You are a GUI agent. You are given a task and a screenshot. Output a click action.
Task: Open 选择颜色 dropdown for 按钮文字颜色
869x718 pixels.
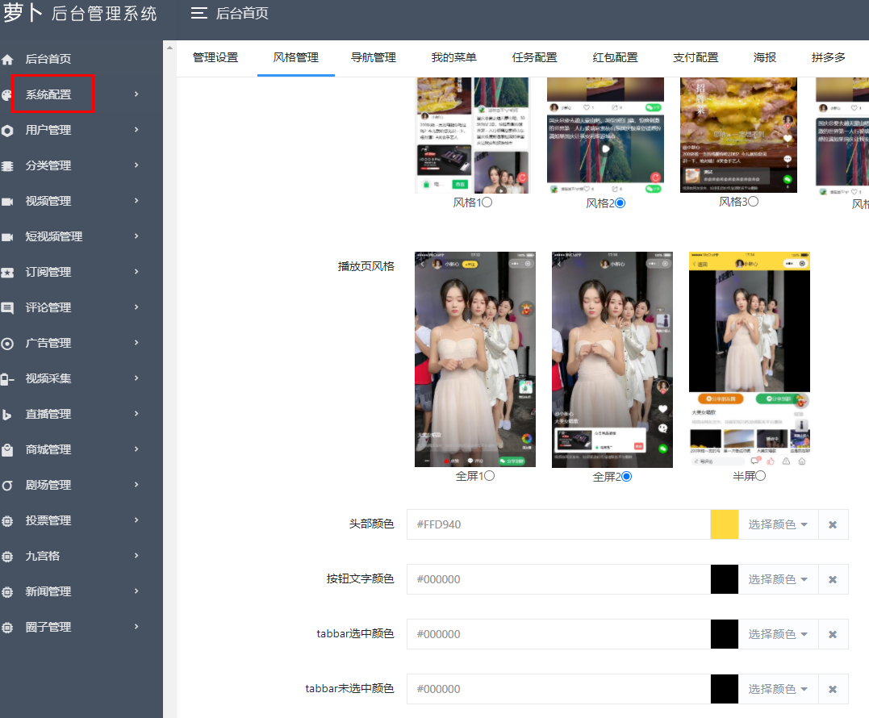tap(778, 579)
